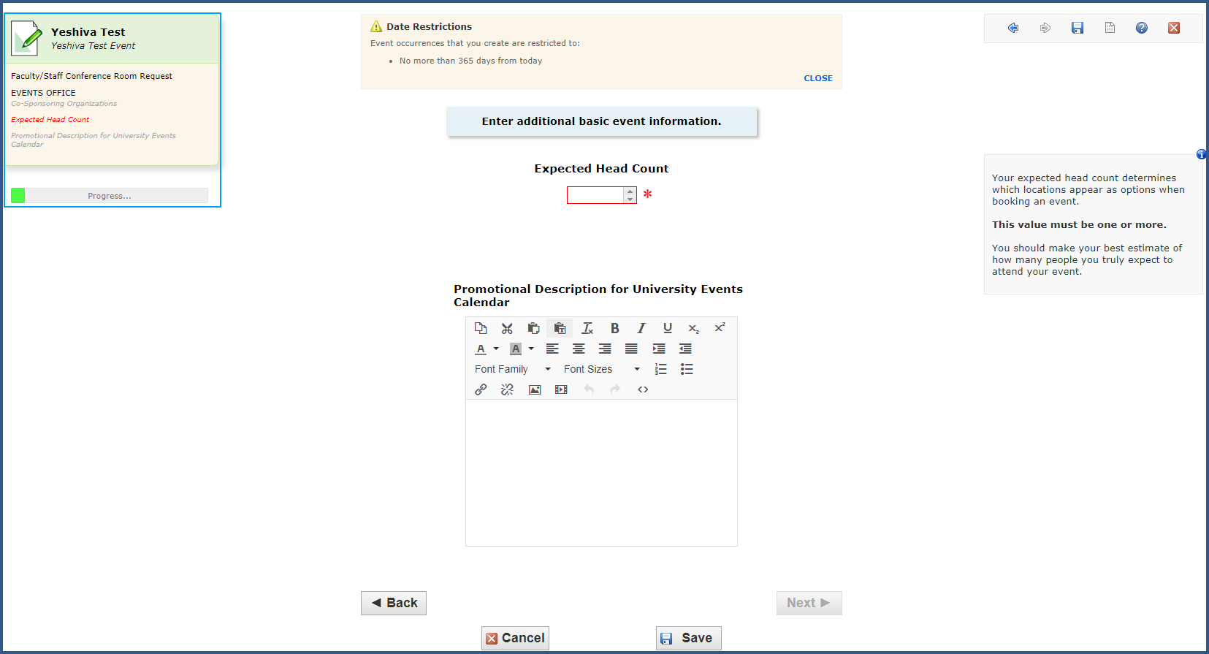The height and width of the screenshot is (654, 1209).
Task: Click the Insert image icon
Action: [x=535, y=389]
